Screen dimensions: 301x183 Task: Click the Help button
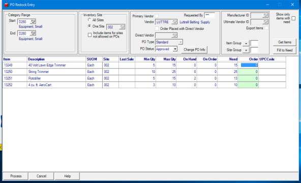click(68, 176)
